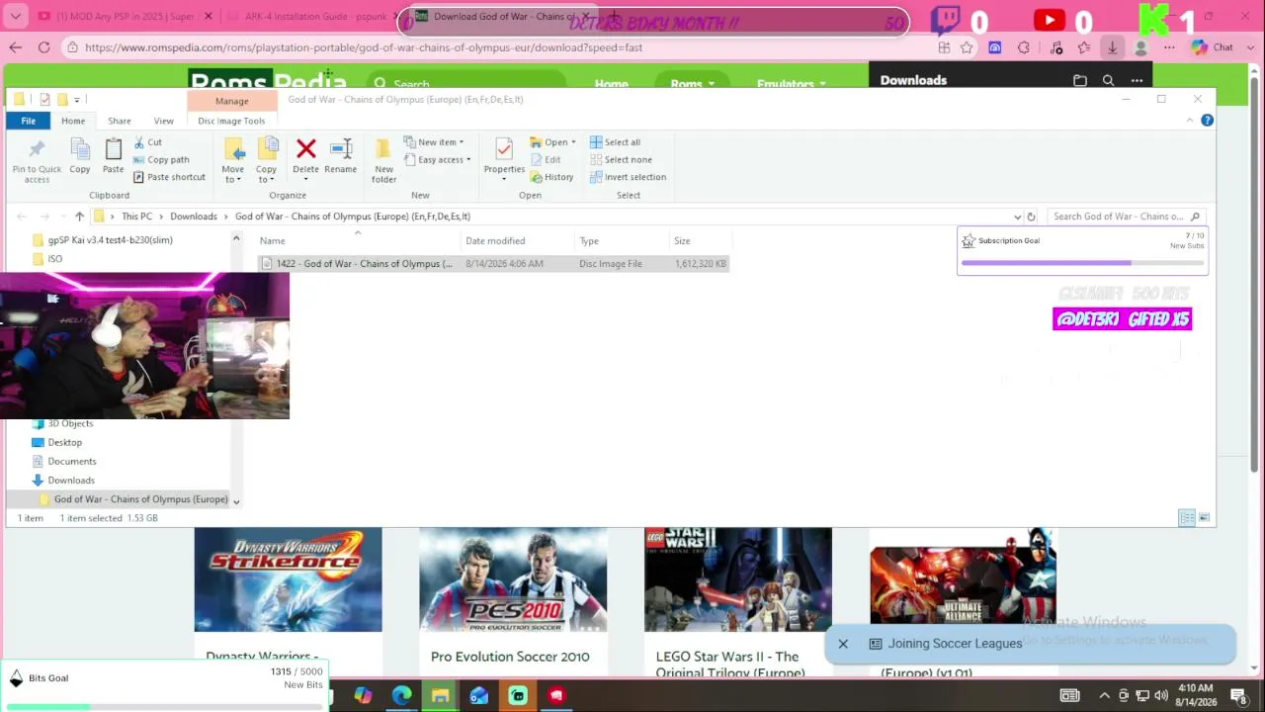The image size is (1265, 712).
Task: Open Outlook from the taskbar
Action: 478,695
